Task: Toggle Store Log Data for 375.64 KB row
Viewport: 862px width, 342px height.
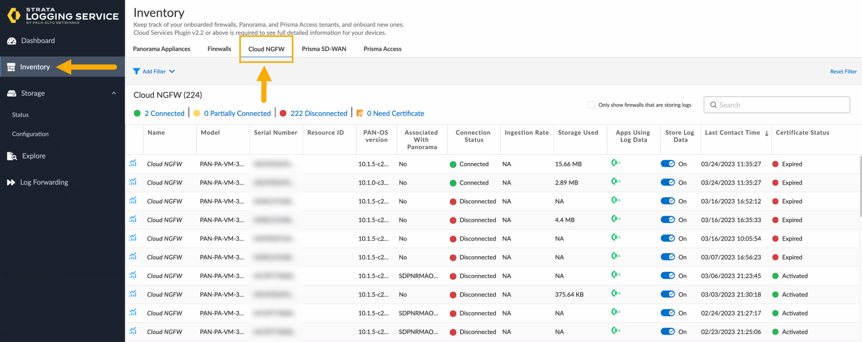Action: coord(667,294)
